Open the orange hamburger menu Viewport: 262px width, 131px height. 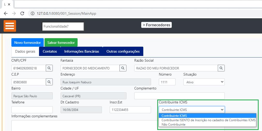click(x=10, y=26)
